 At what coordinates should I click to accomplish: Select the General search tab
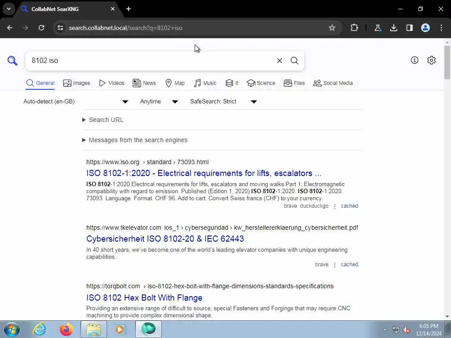pyautogui.click(x=40, y=83)
